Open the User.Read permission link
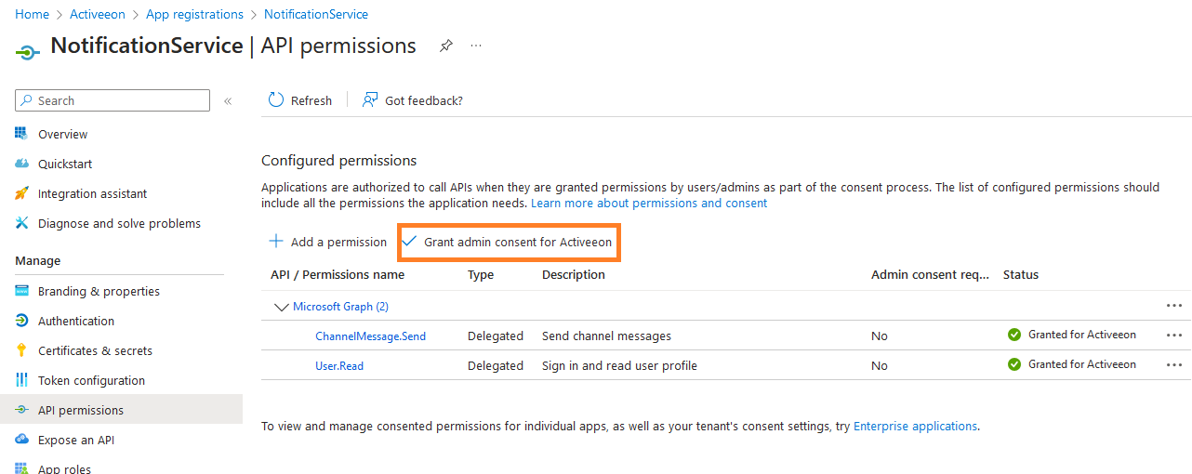Screen dimensions: 1192x474 click(x=339, y=365)
